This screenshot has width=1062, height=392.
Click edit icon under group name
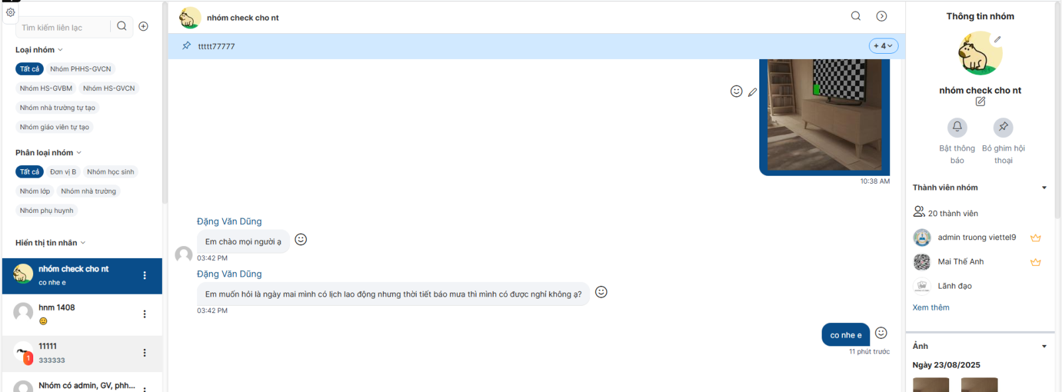tap(980, 101)
